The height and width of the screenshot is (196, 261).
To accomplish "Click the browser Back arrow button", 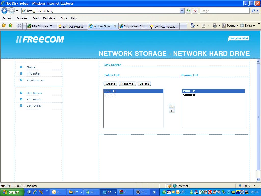I will click(5, 11).
